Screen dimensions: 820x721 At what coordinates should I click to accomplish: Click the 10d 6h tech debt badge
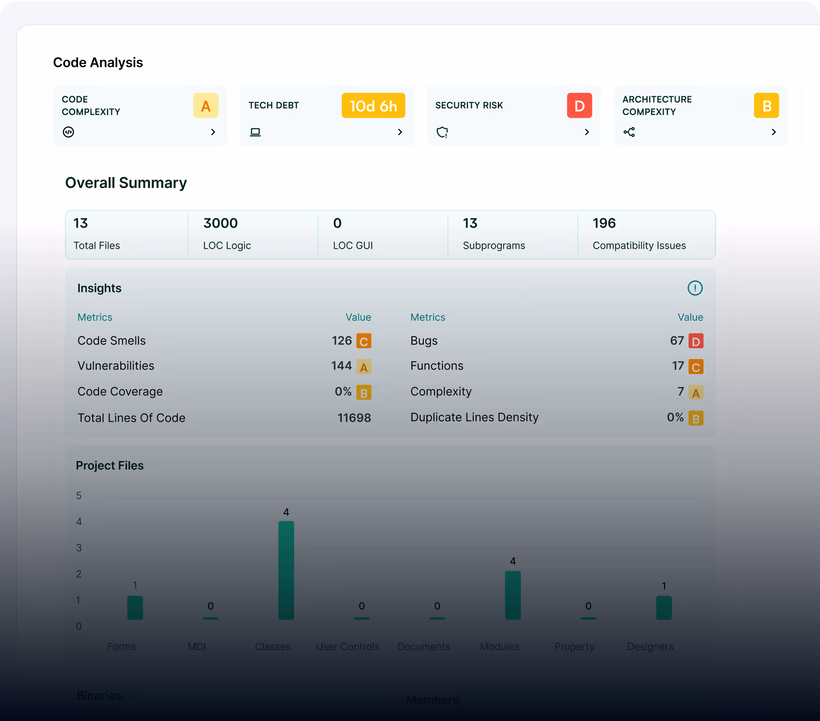[373, 106]
